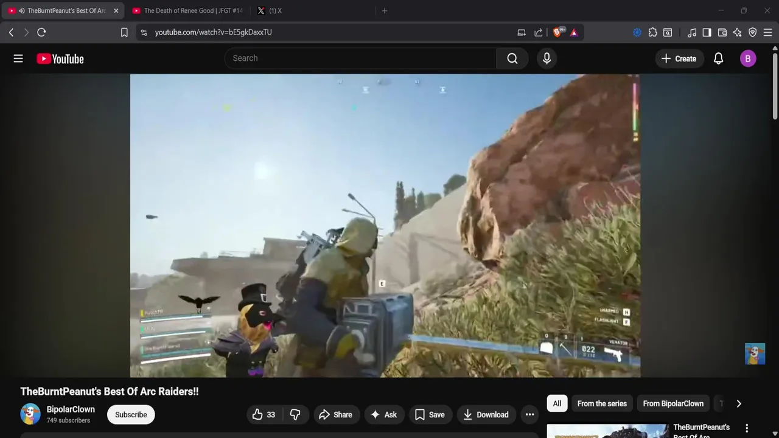The width and height of the screenshot is (779, 438).
Task: Click the video title TheBurntPeanut's Best Of Arc Raiders!!
Action: 110,392
